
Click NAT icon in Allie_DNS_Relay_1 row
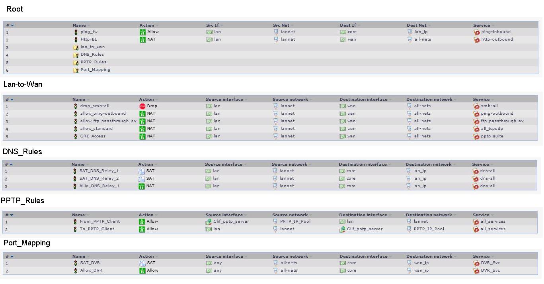[x=141, y=186]
